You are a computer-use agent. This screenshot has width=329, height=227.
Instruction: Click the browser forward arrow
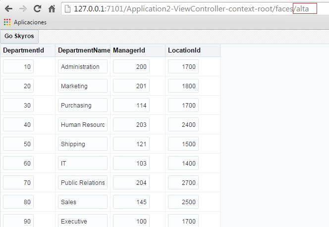coord(23,8)
